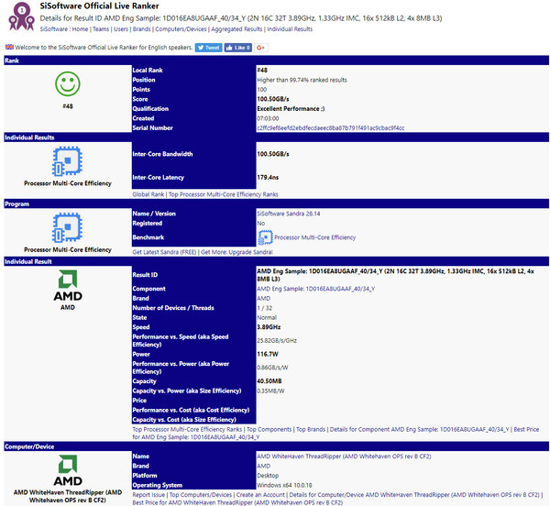Open Top Components link
The width and height of the screenshot is (550, 506).
click(x=269, y=429)
